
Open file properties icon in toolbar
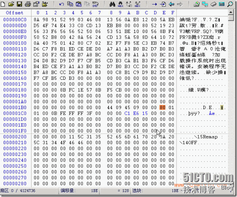click(x=36, y=4)
